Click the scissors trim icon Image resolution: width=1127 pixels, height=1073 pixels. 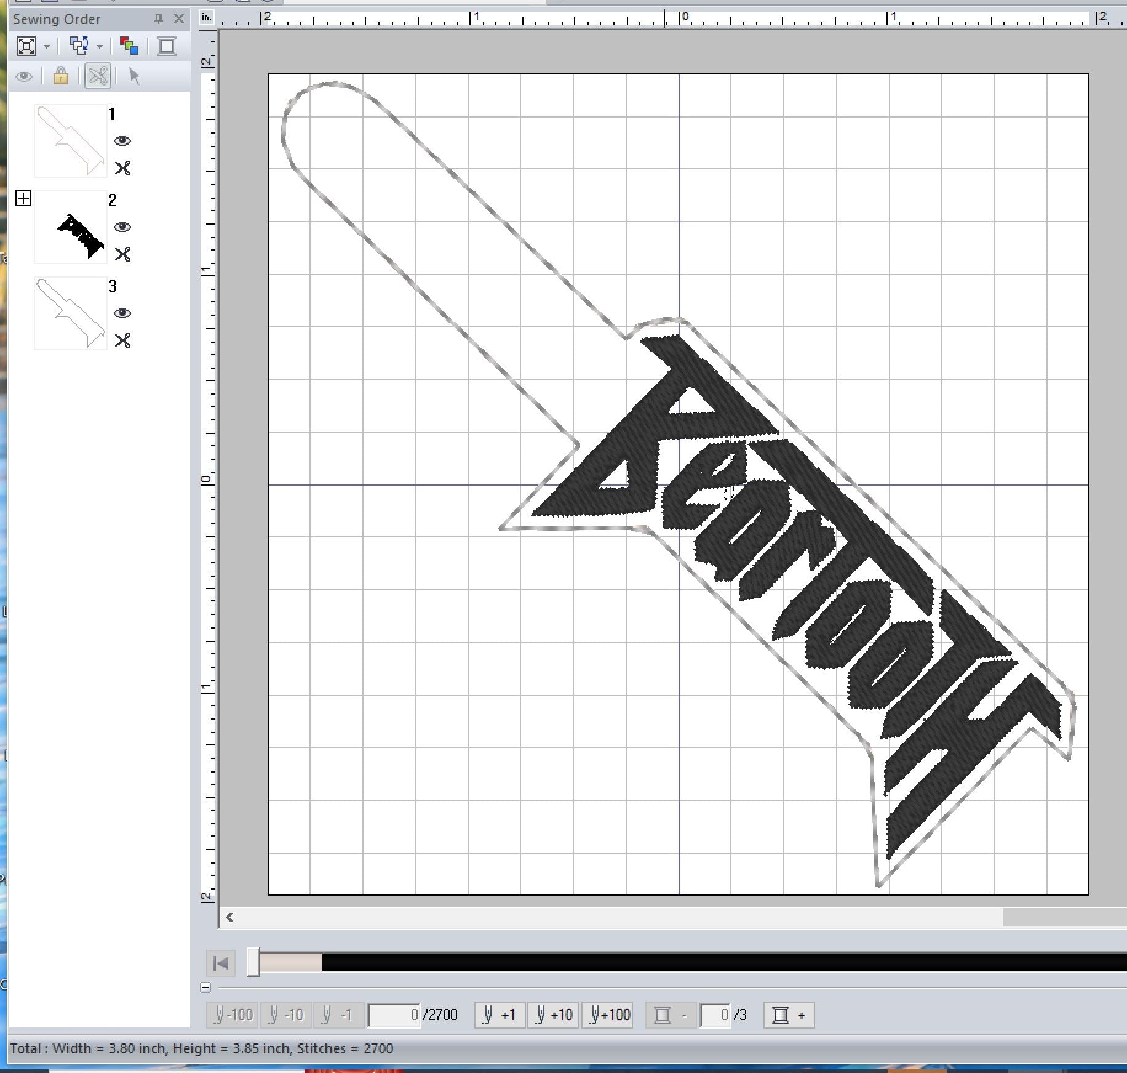[97, 77]
